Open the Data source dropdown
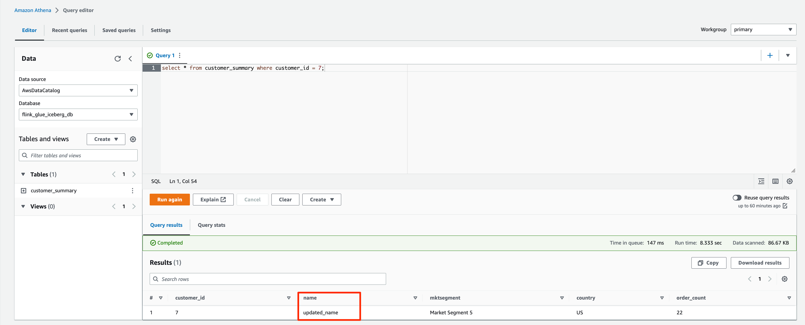Viewport: 805px width, 325px height. pyautogui.click(x=78, y=91)
